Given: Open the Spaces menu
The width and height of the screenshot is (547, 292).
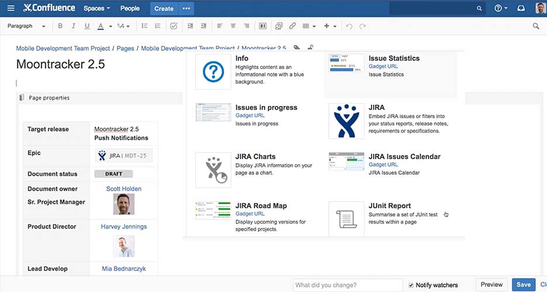Looking at the screenshot, I should [x=97, y=8].
